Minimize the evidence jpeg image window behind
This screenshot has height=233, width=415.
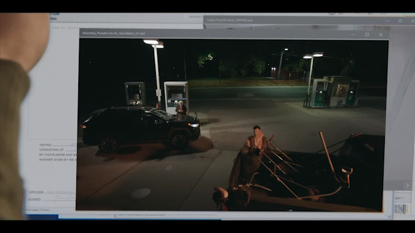tap(387, 21)
